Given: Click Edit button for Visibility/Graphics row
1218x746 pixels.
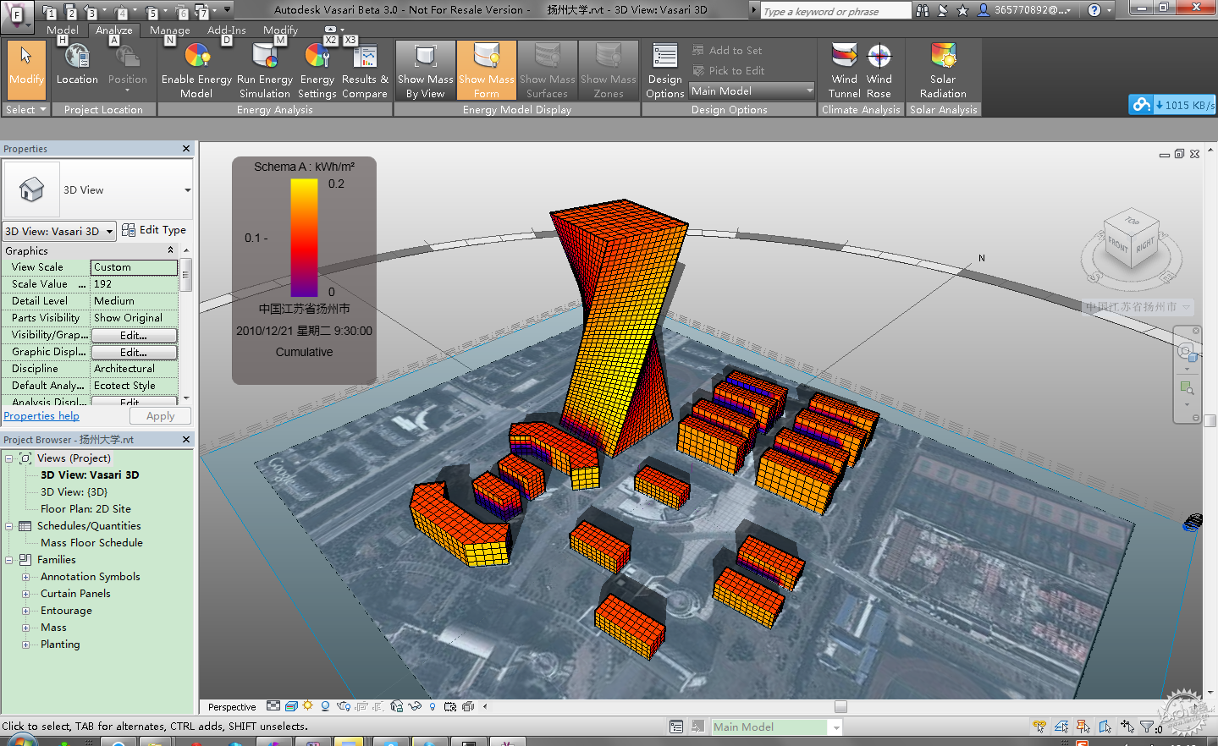Looking at the screenshot, I should [x=134, y=335].
